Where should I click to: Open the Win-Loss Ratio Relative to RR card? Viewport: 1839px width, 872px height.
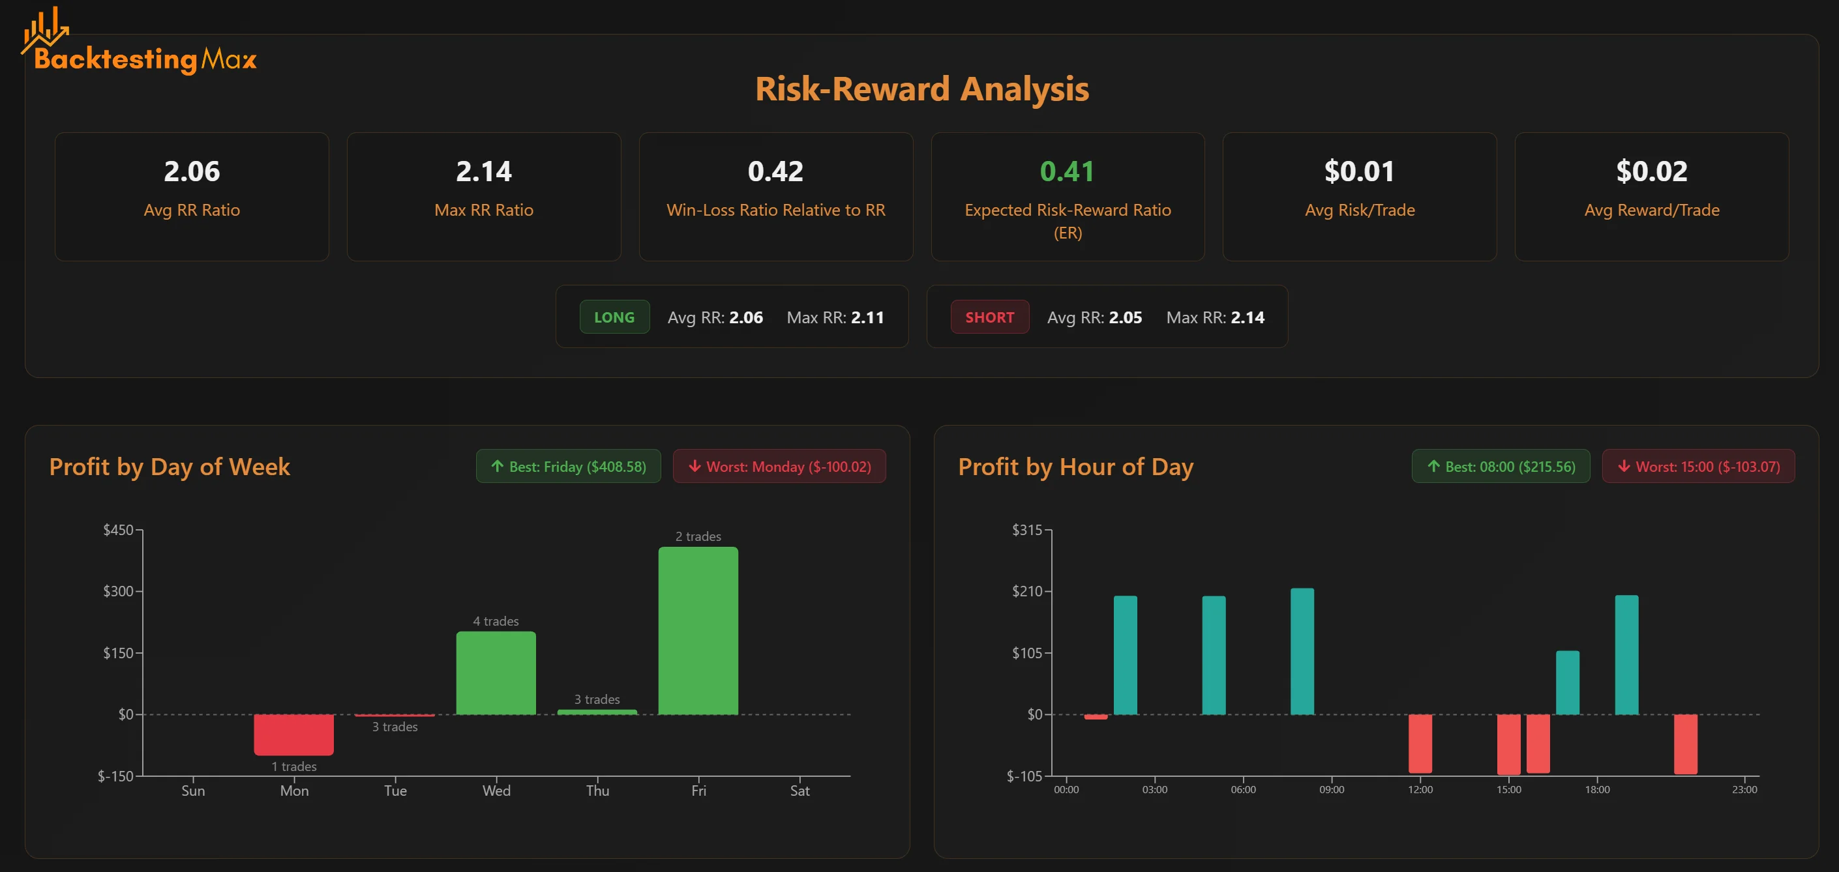776,196
